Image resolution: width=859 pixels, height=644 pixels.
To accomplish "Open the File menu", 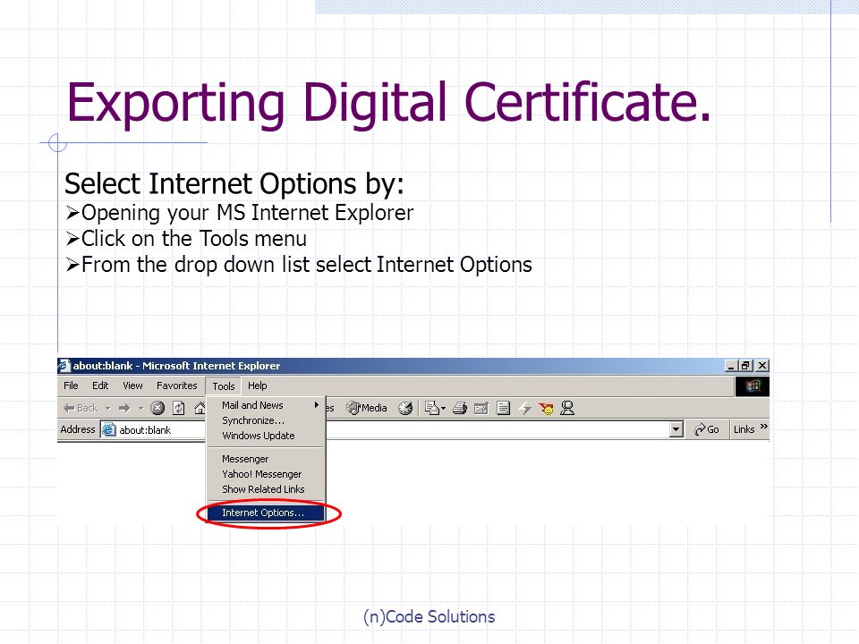I will tap(71, 386).
